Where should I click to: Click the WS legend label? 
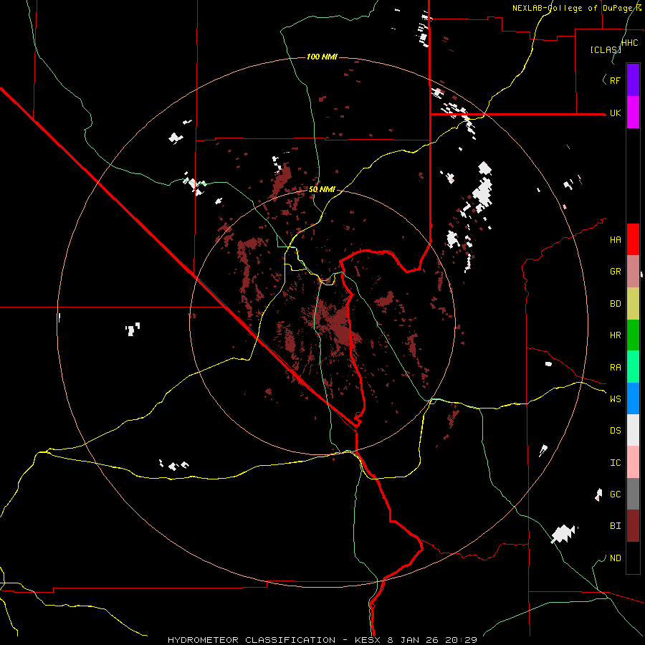616,399
